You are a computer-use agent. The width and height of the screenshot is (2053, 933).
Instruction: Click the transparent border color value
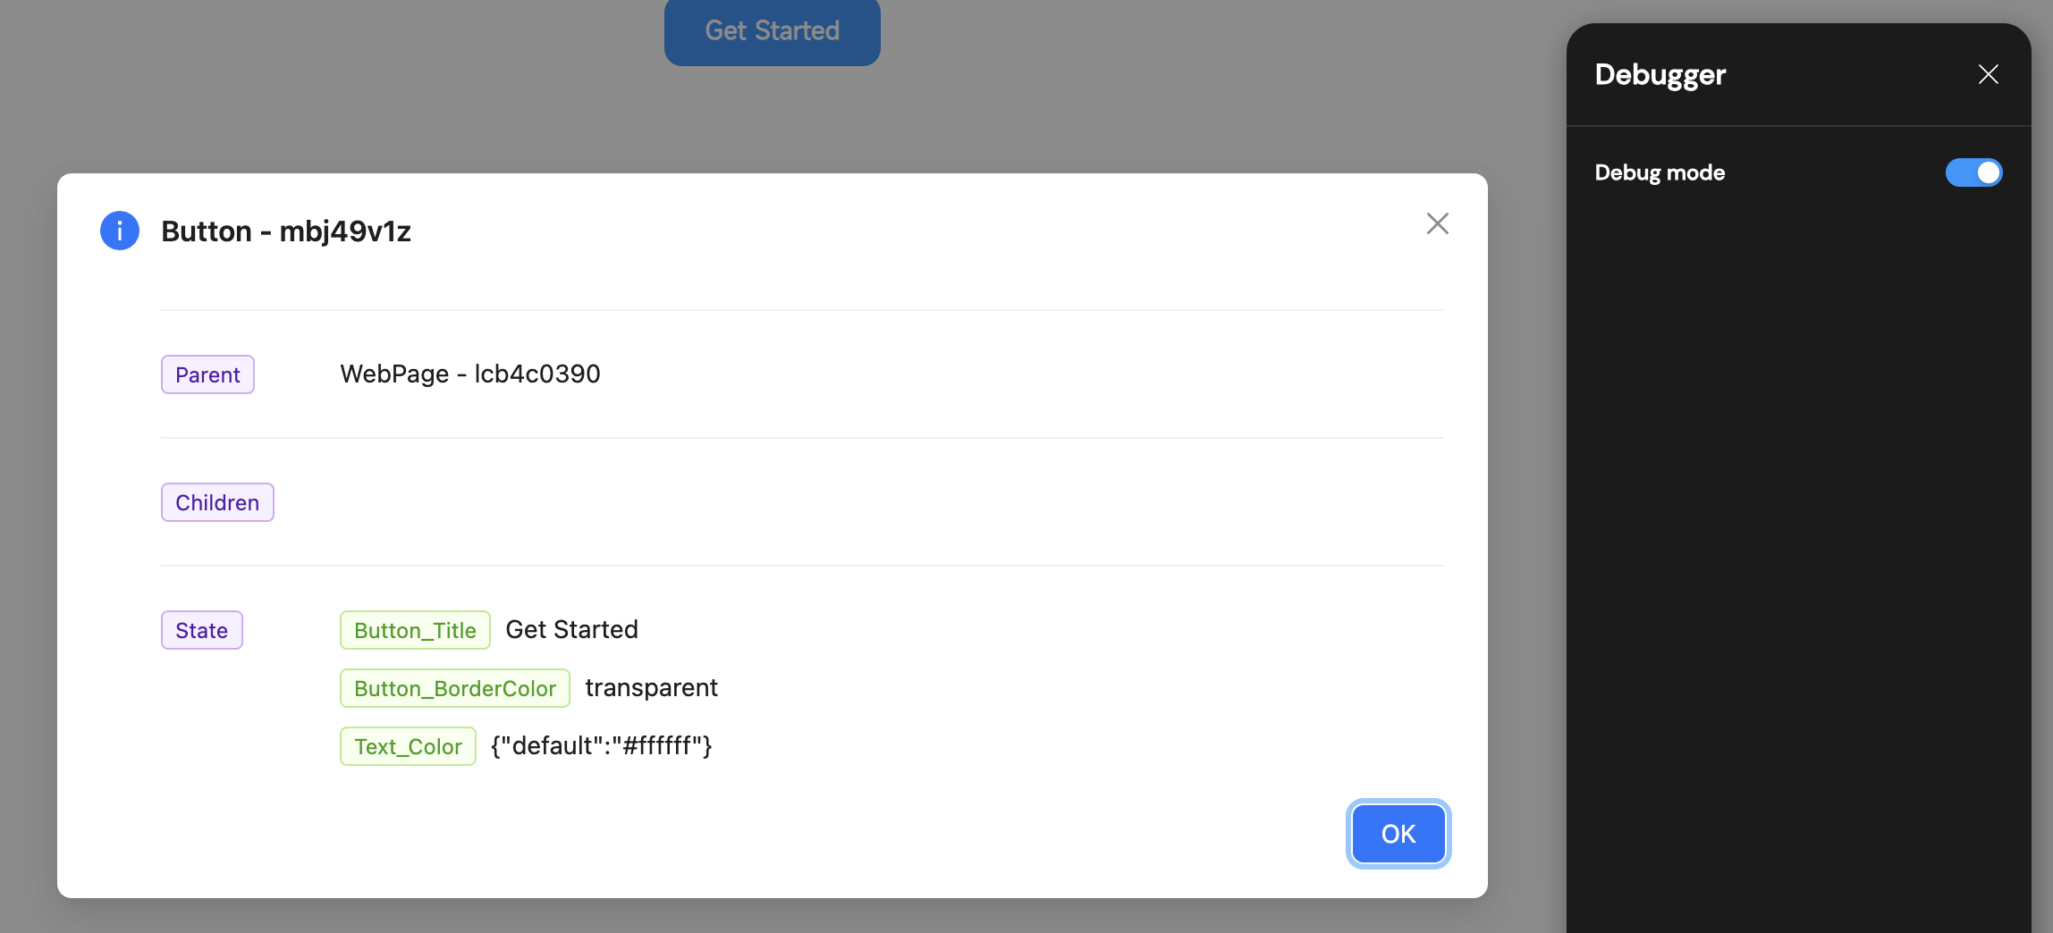point(651,687)
